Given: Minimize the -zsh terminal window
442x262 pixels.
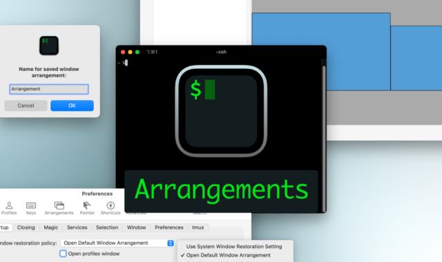Looking at the screenshot, I should pyautogui.click(x=131, y=52).
